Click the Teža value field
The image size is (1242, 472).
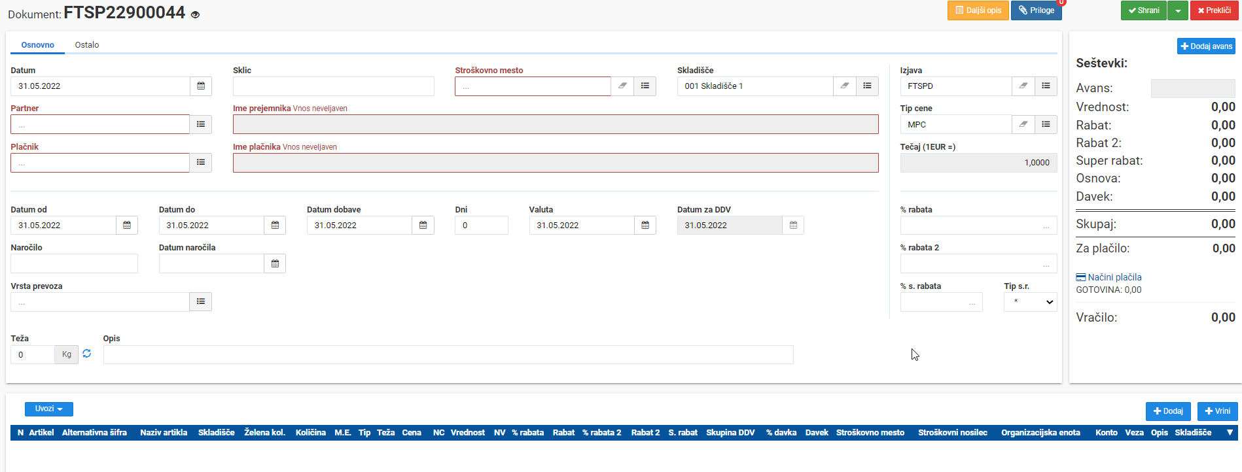click(x=33, y=354)
